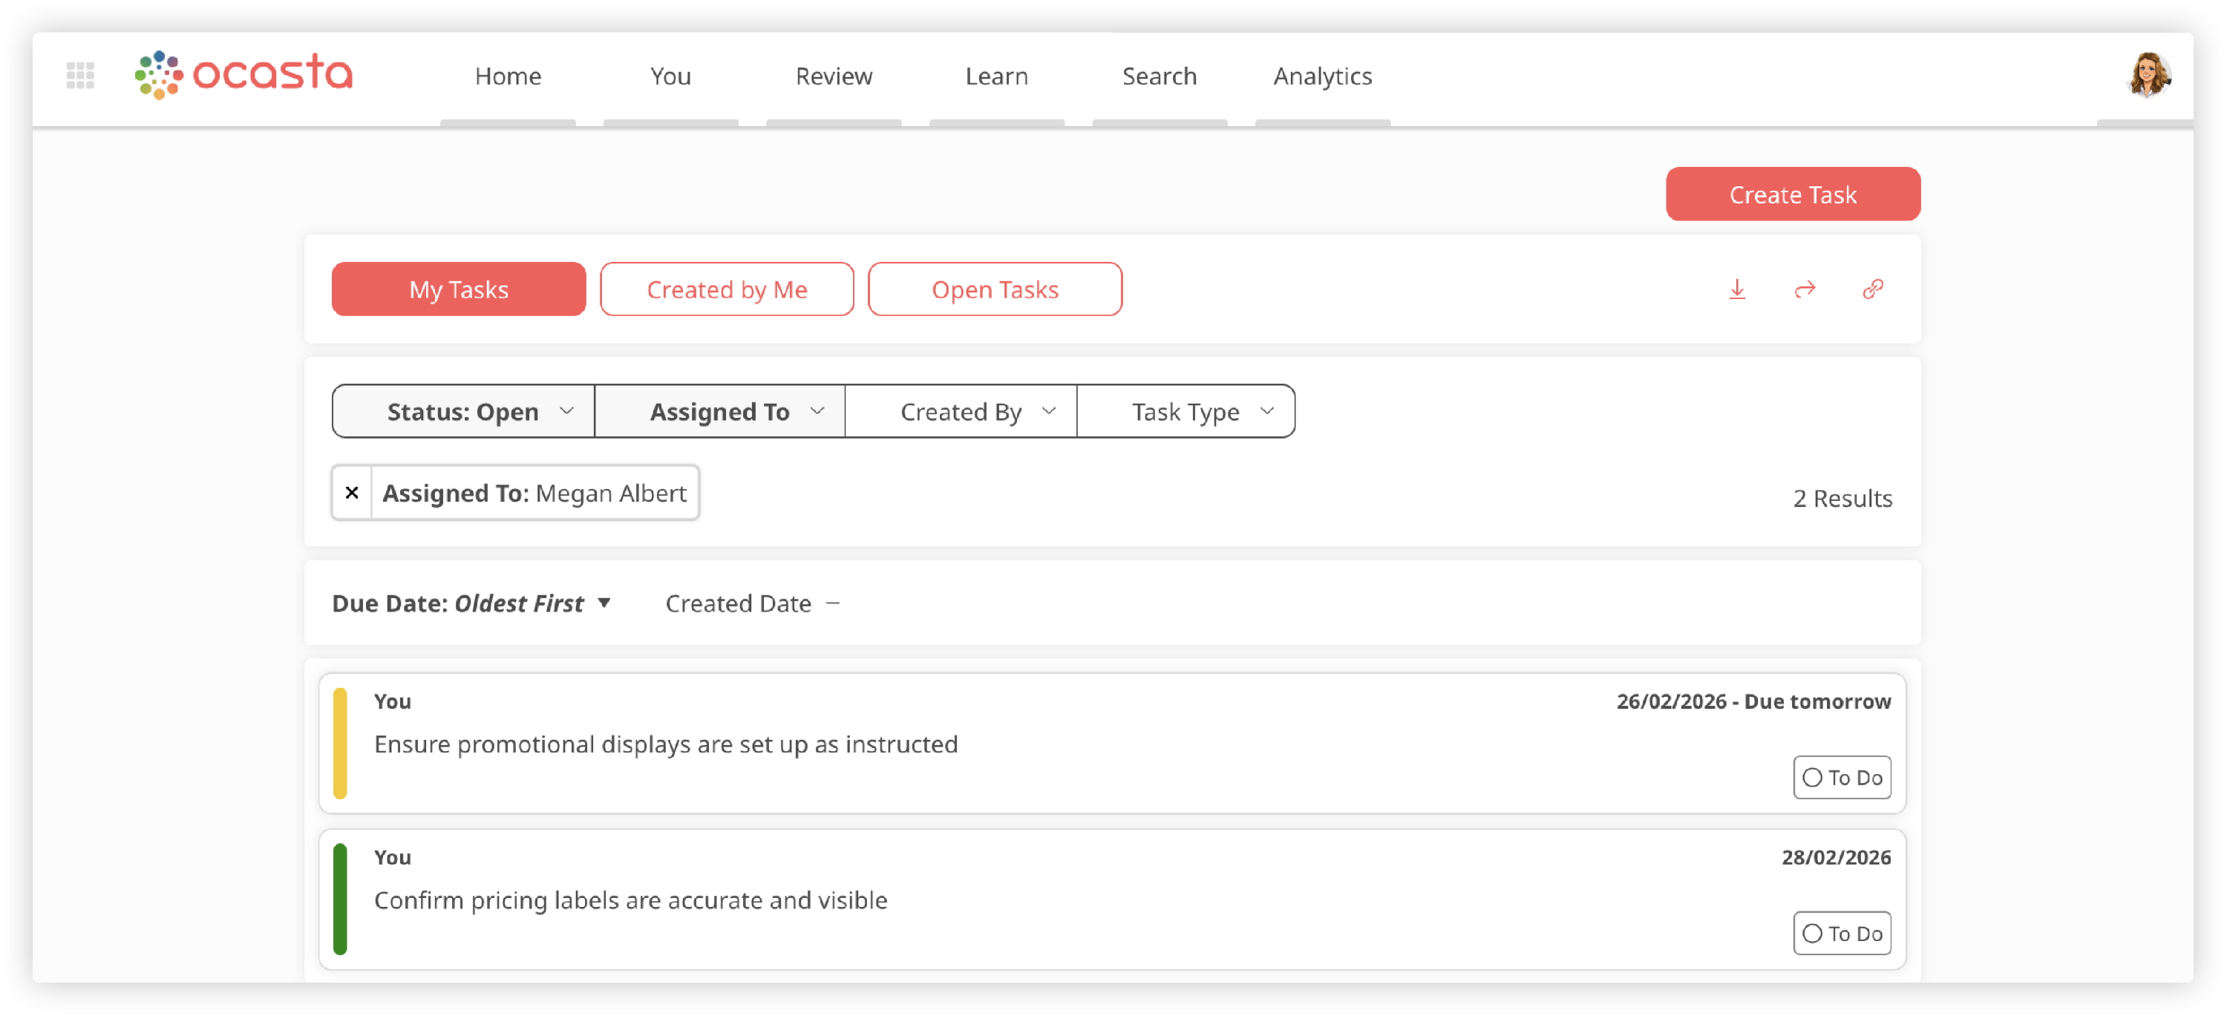Toggle To Do on pricing labels task
The image size is (2227, 1016).
[1842, 933]
